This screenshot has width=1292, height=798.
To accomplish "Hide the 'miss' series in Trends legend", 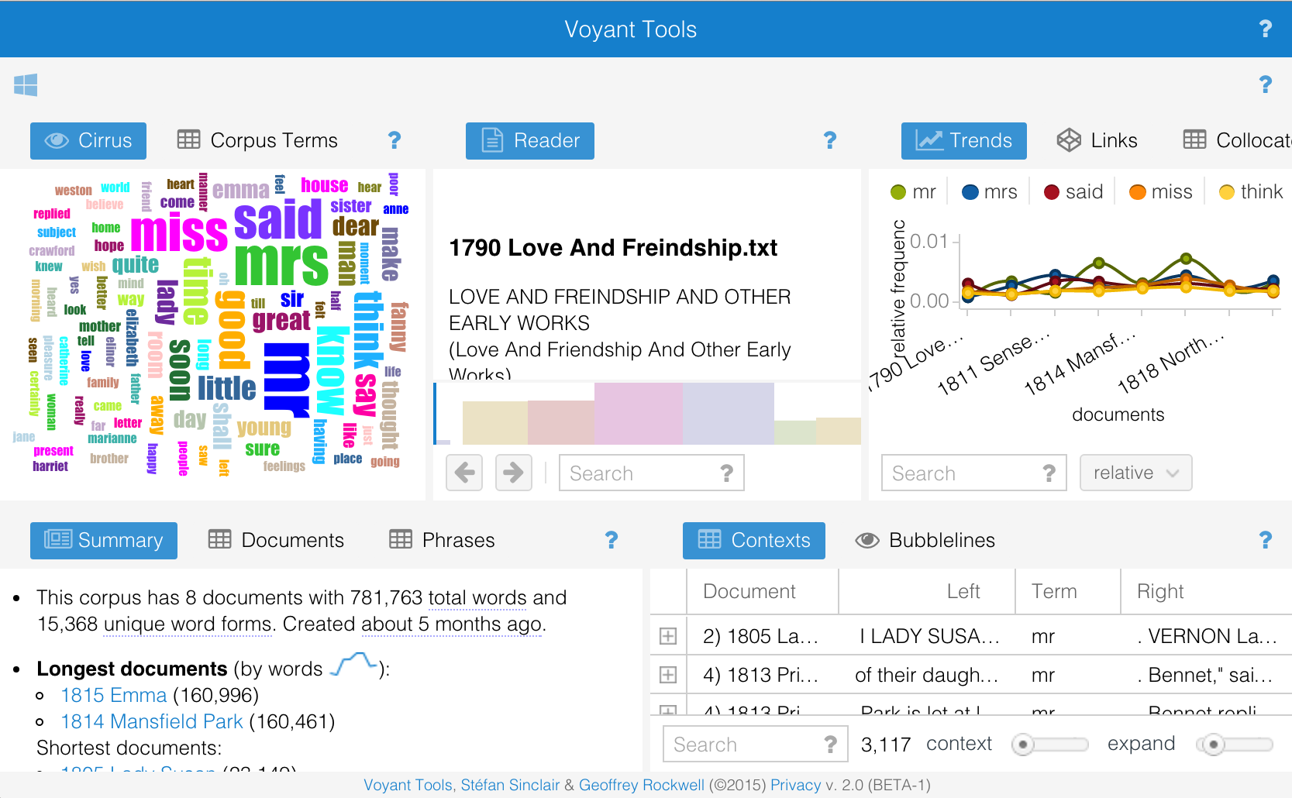I will [x=1159, y=192].
